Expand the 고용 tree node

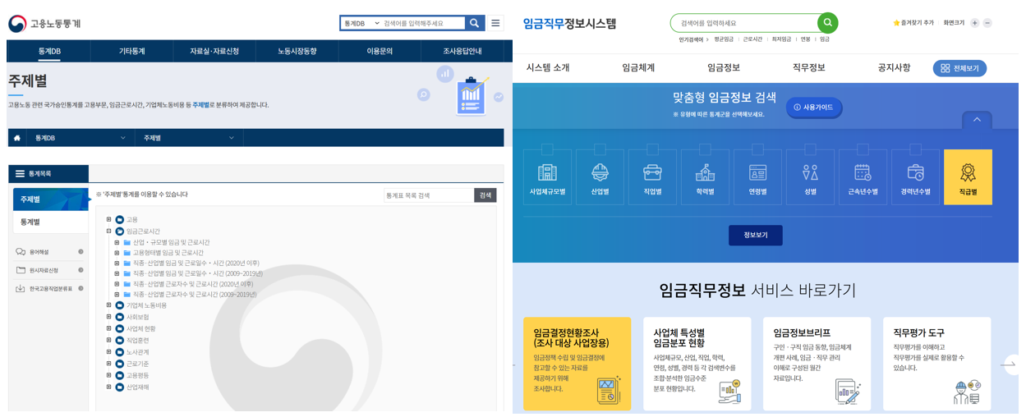coord(108,219)
